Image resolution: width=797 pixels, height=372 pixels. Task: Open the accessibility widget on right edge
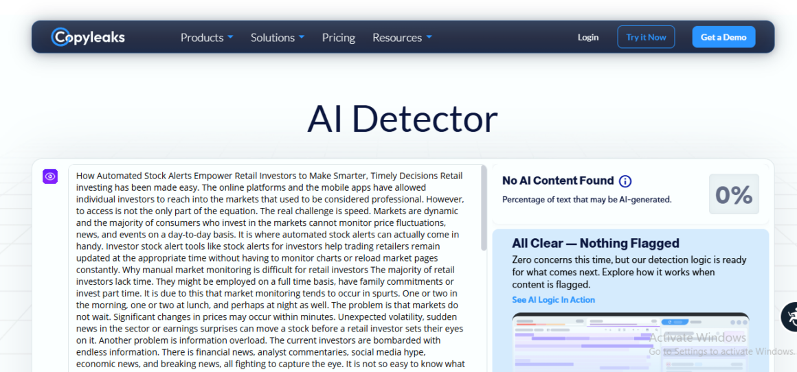pyautogui.click(x=791, y=316)
